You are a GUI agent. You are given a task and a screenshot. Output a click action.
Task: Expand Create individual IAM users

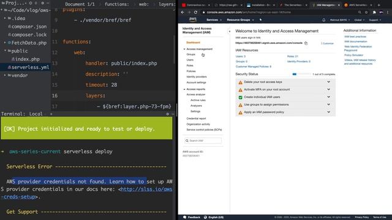(x=328, y=97)
